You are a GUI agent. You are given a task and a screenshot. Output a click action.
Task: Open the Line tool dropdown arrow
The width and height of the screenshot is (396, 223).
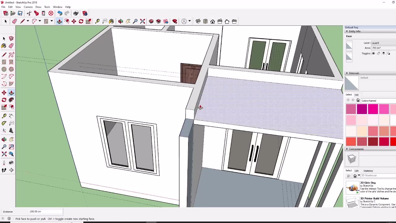pyautogui.click(x=28, y=21)
